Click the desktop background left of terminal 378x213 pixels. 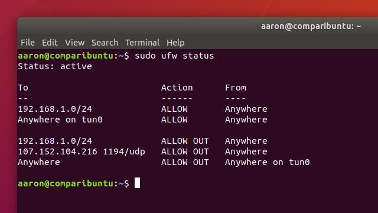(x=8, y=121)
